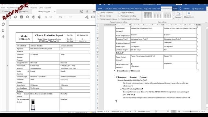
Task: Open Вид ribbon tab in Word
Action: (141, 9)
